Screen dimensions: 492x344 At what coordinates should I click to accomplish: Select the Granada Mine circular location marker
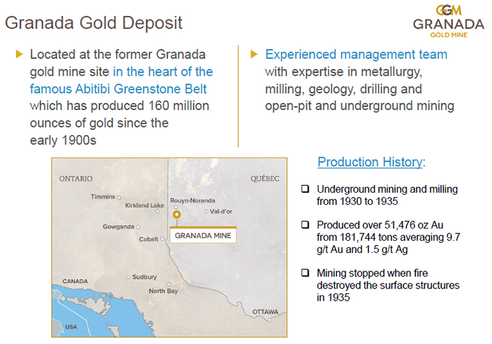point(176,214)
